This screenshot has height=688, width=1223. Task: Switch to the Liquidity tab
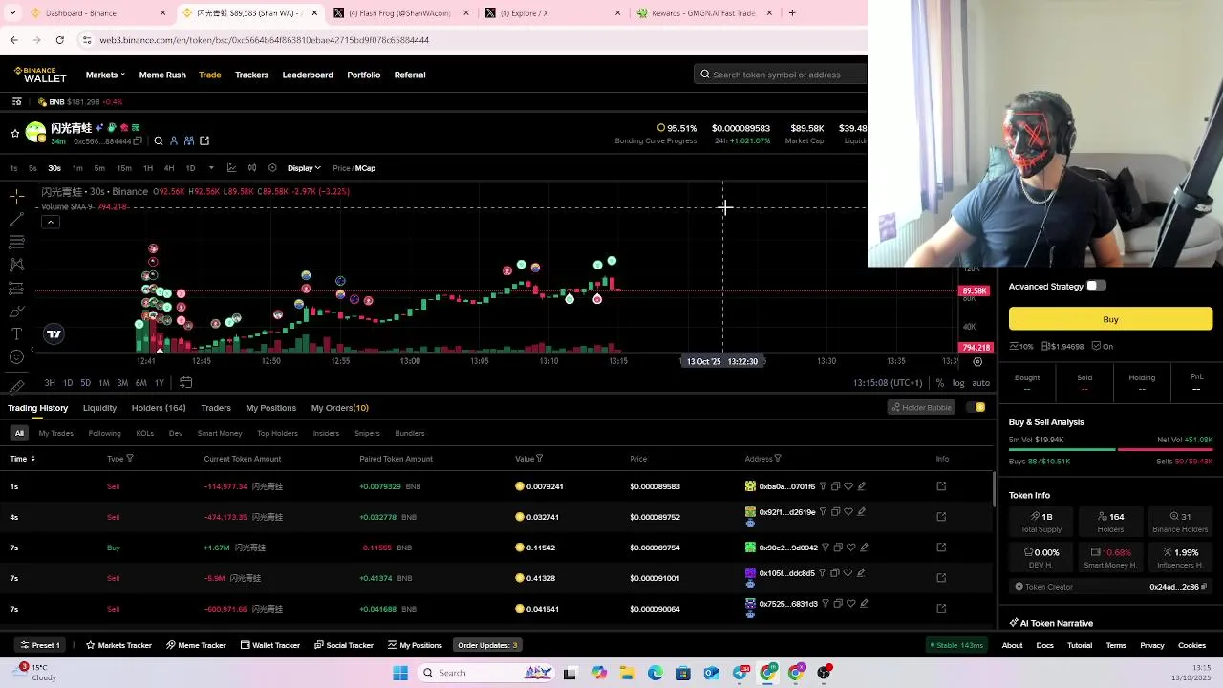(99, 408)
